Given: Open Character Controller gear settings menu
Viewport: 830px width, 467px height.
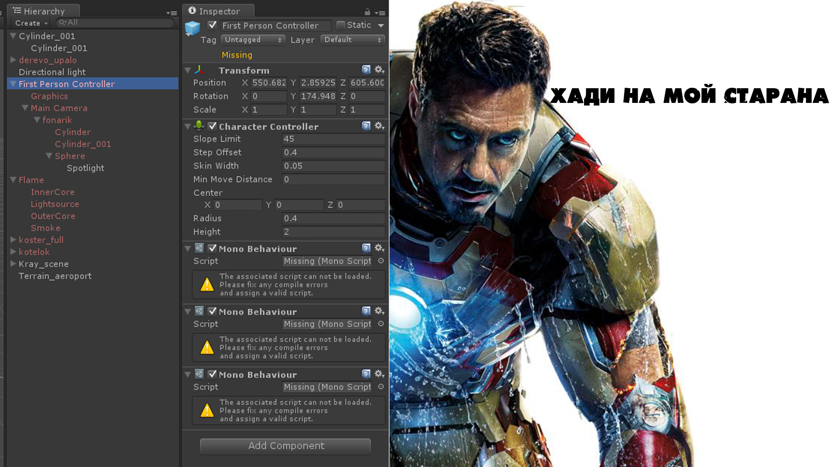Looking at the screenshot, I should [379, 126].
